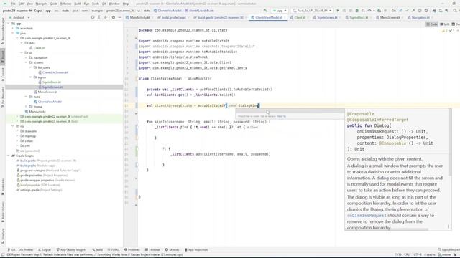Click the Debug app bug icon
460x258 pixels.
coord(356,11)
